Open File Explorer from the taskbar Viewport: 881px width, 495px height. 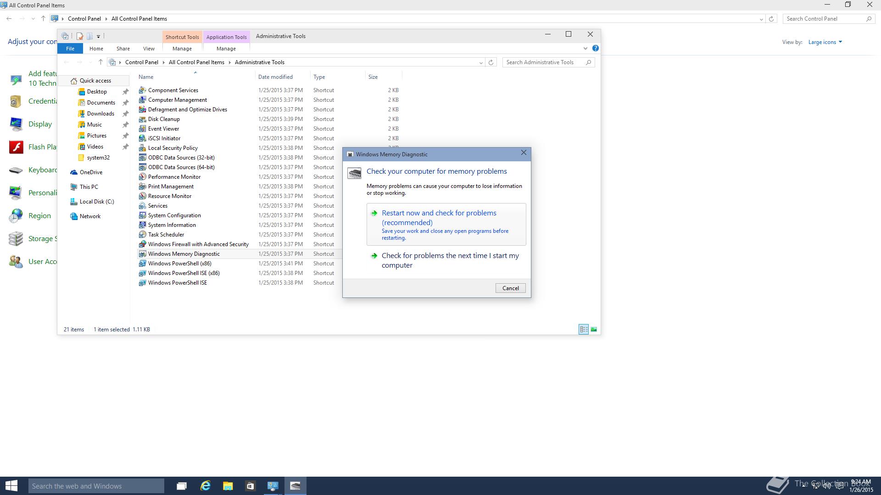coord(228,486)
